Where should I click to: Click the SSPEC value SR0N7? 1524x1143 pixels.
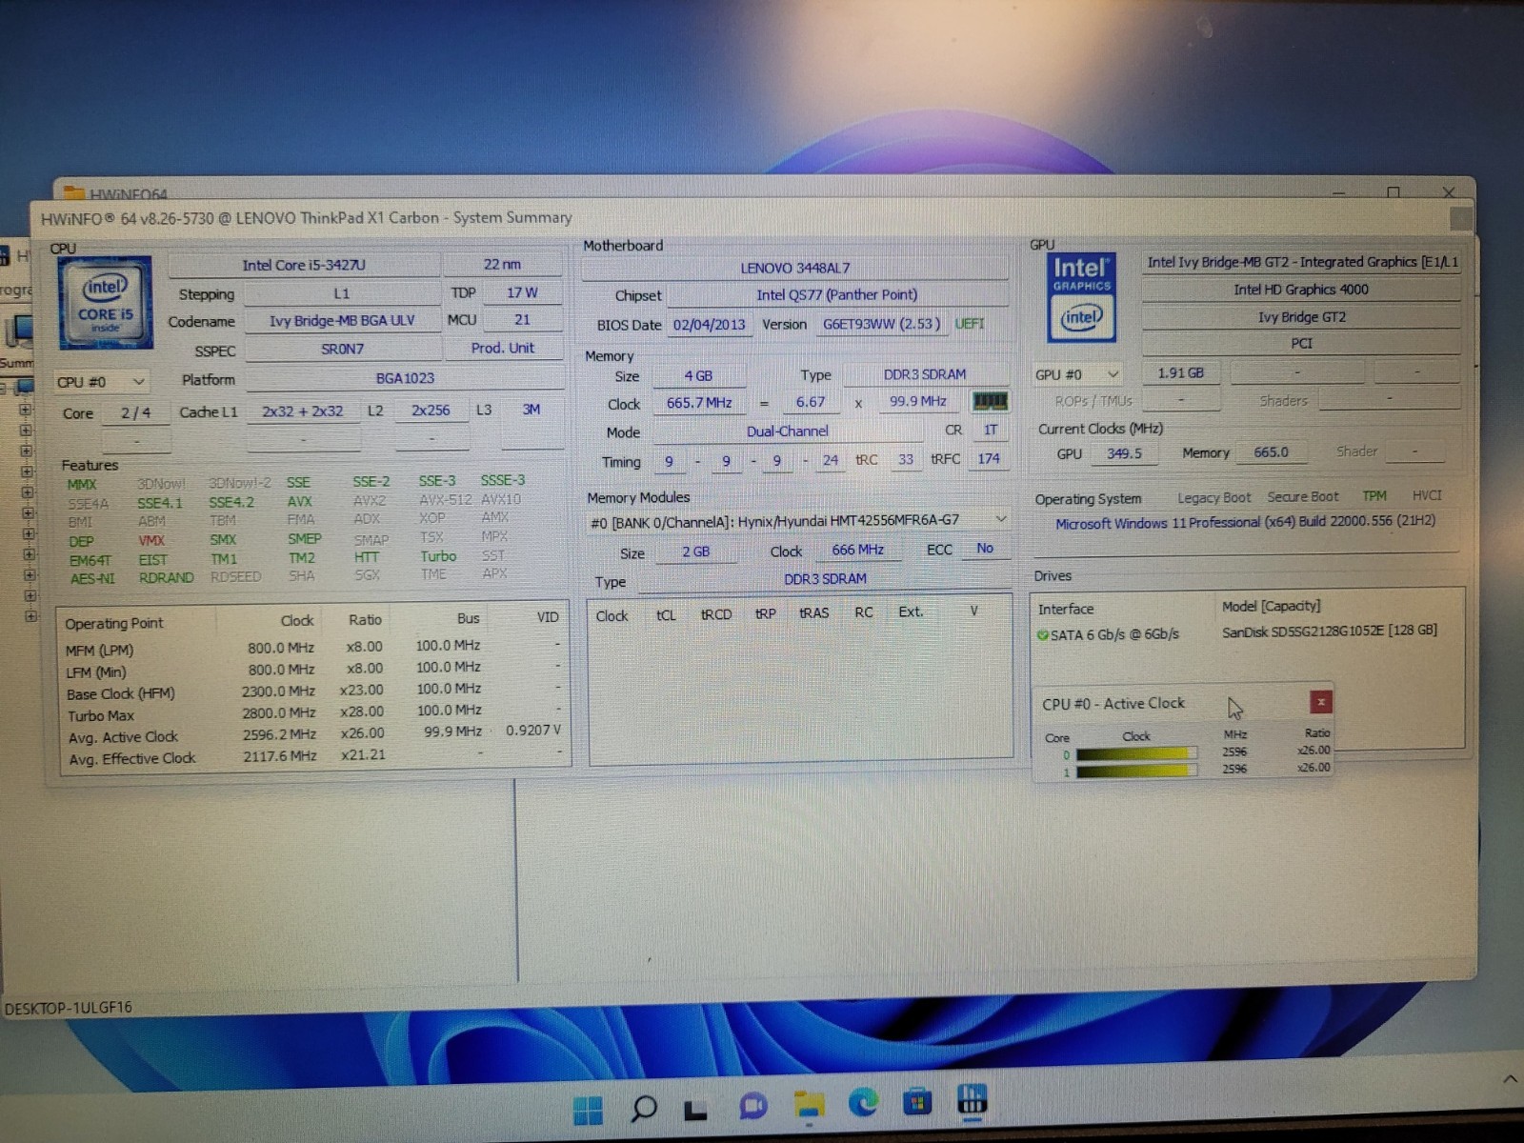[x=342, y=350]
